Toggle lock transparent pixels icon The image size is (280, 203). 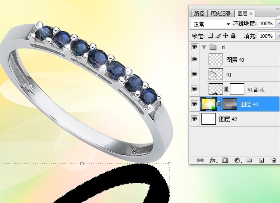pyautogui.click(x=210, y=36)
